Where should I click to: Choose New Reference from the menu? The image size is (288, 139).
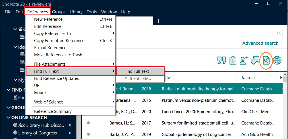click(x=71, y=19)
